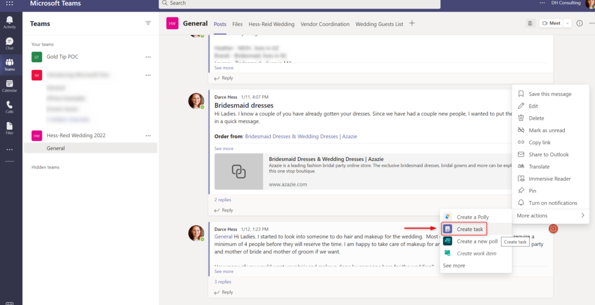Viewport: 595px width, 305px height.
Task: Open the Activity feed in the sidebar
Action: point(9,23)
